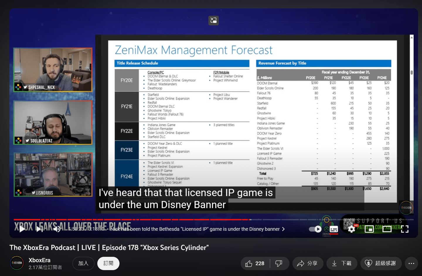Switch to miniplayer mode in control bar
Screen dimensions: 422x276
(369, 229)
